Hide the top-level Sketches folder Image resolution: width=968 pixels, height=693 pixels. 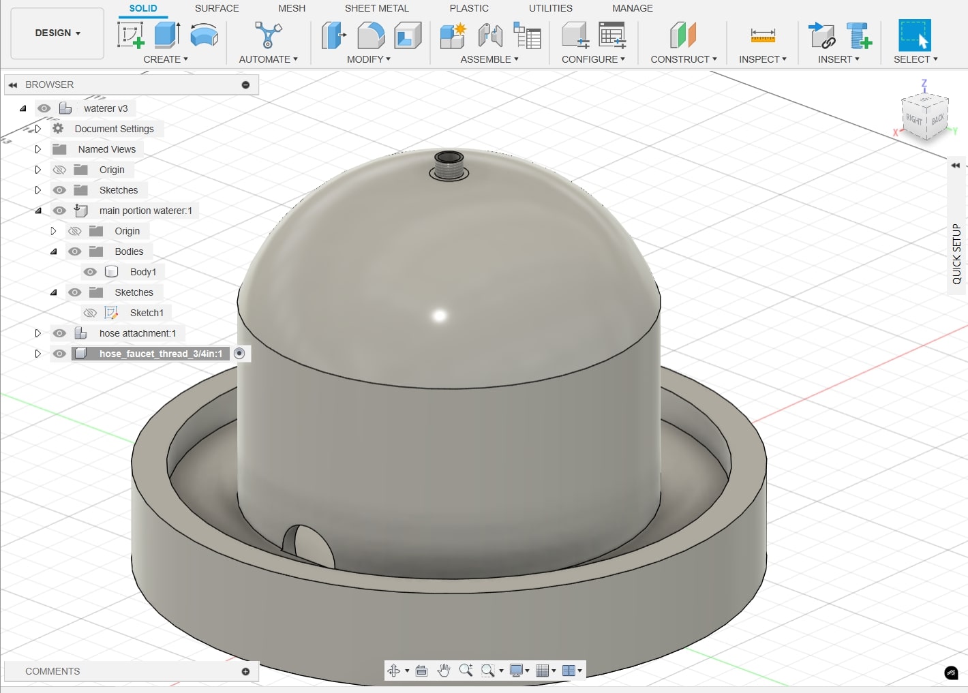(x=59, y=190)
